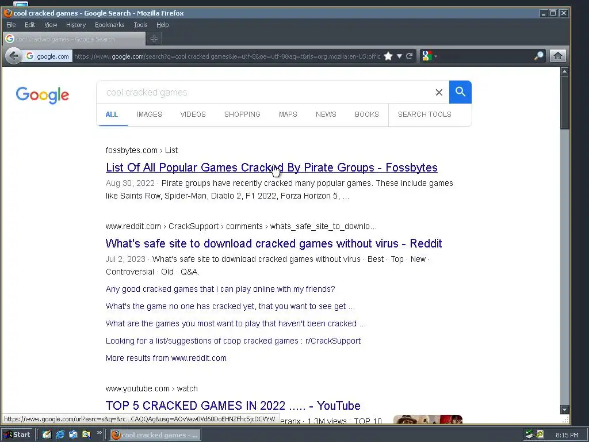Open 'Looking for a list/suggestions of coop' sublink
Screen dimensions: 589x442
point(234,341)
